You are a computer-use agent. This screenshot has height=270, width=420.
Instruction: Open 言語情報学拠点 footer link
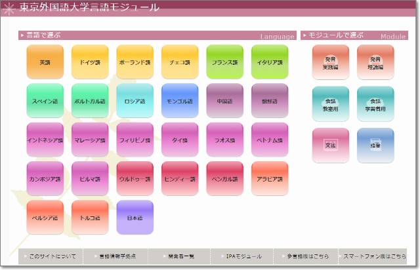pos(115,256)
